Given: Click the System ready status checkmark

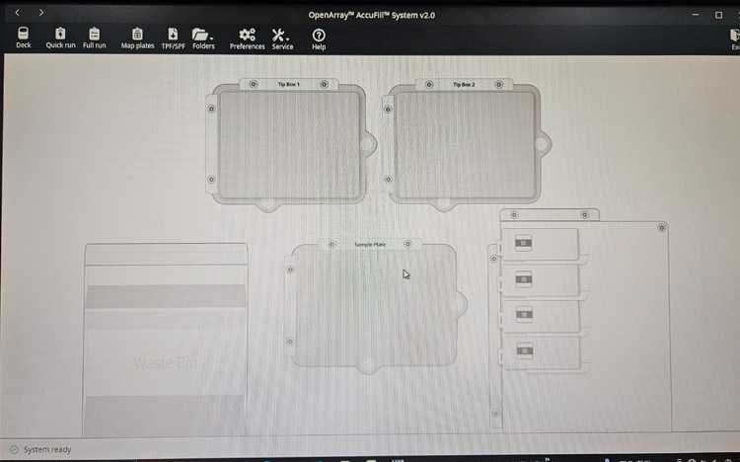Looking at the screenshot, I should [14, 449].
